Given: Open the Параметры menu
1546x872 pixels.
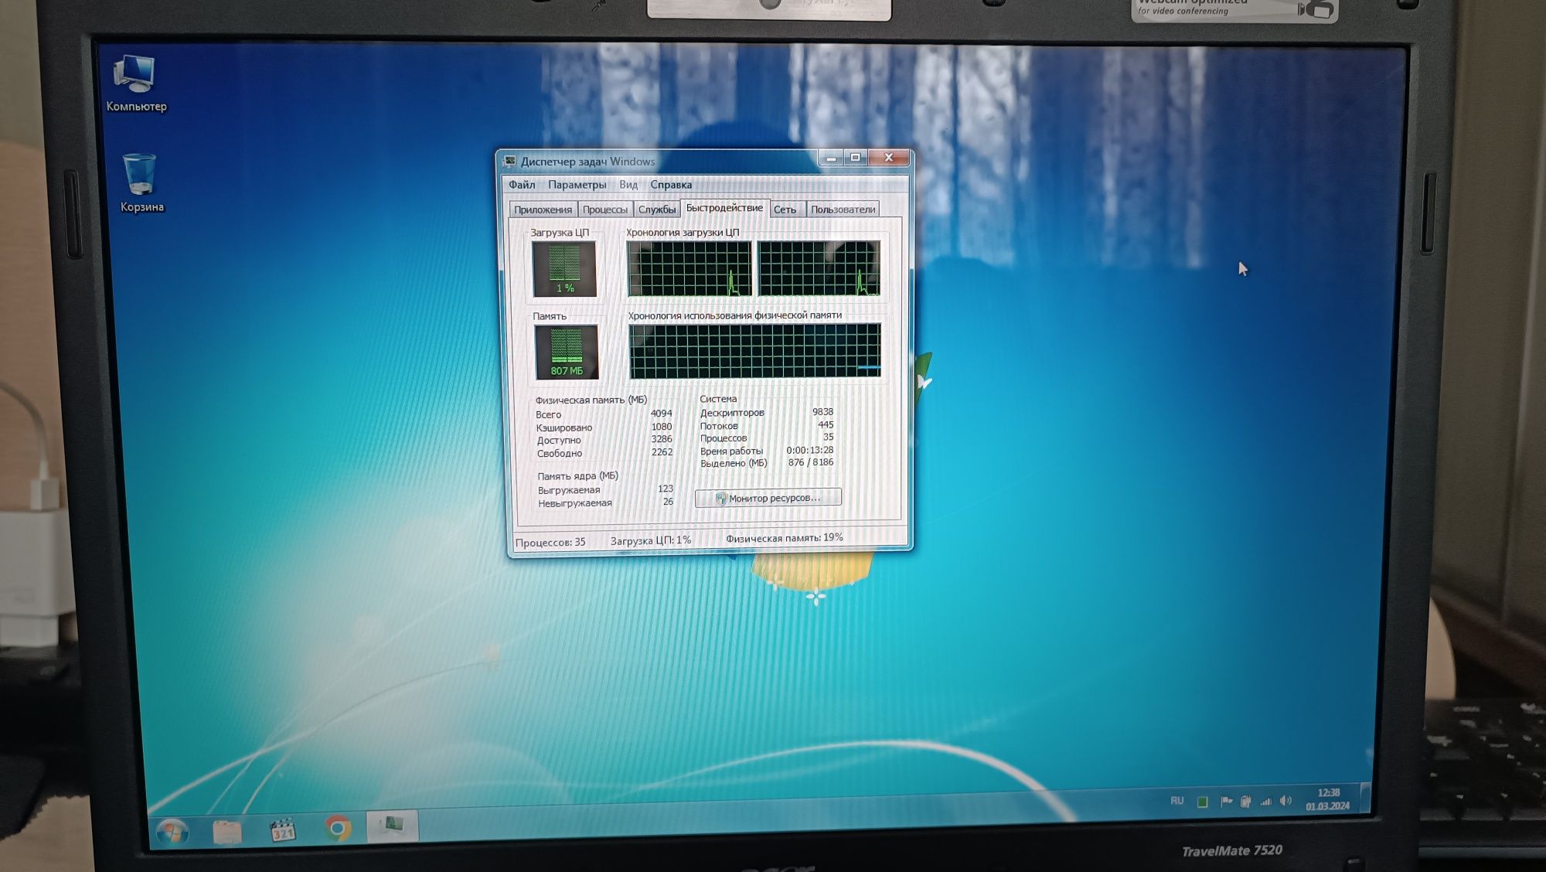Looking at the screenshot, I should pos(577,185).
